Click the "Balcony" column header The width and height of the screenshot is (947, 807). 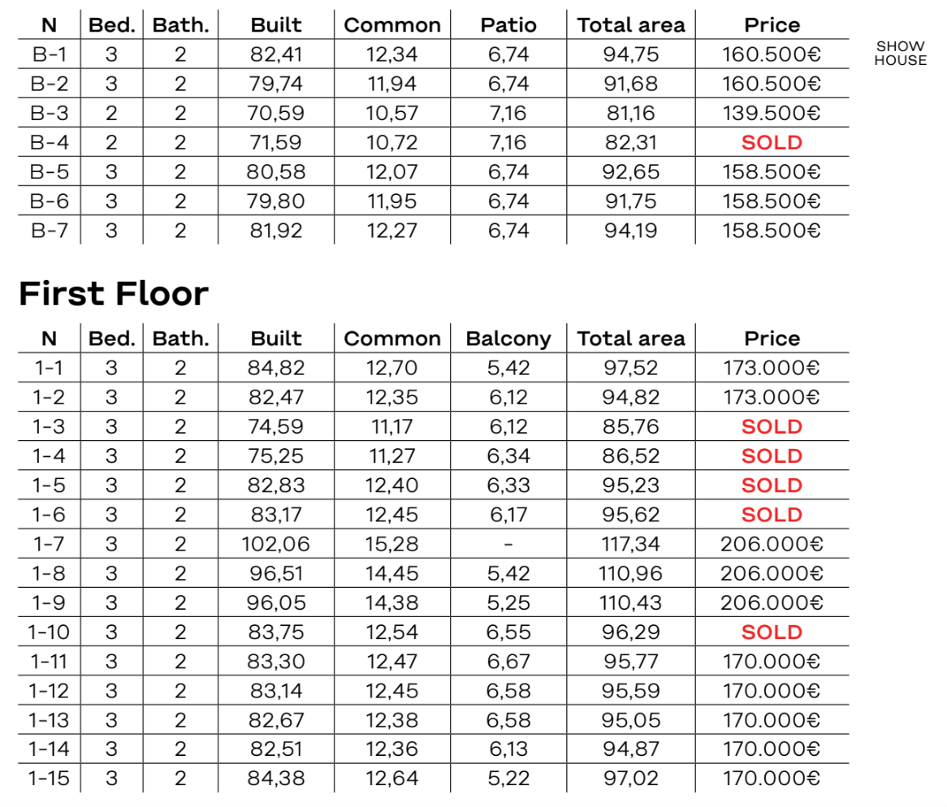pos(508,339)
